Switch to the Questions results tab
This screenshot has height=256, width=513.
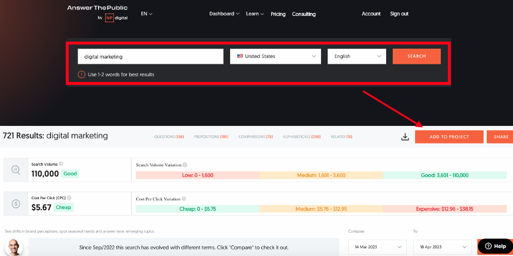tap(169, 136)
